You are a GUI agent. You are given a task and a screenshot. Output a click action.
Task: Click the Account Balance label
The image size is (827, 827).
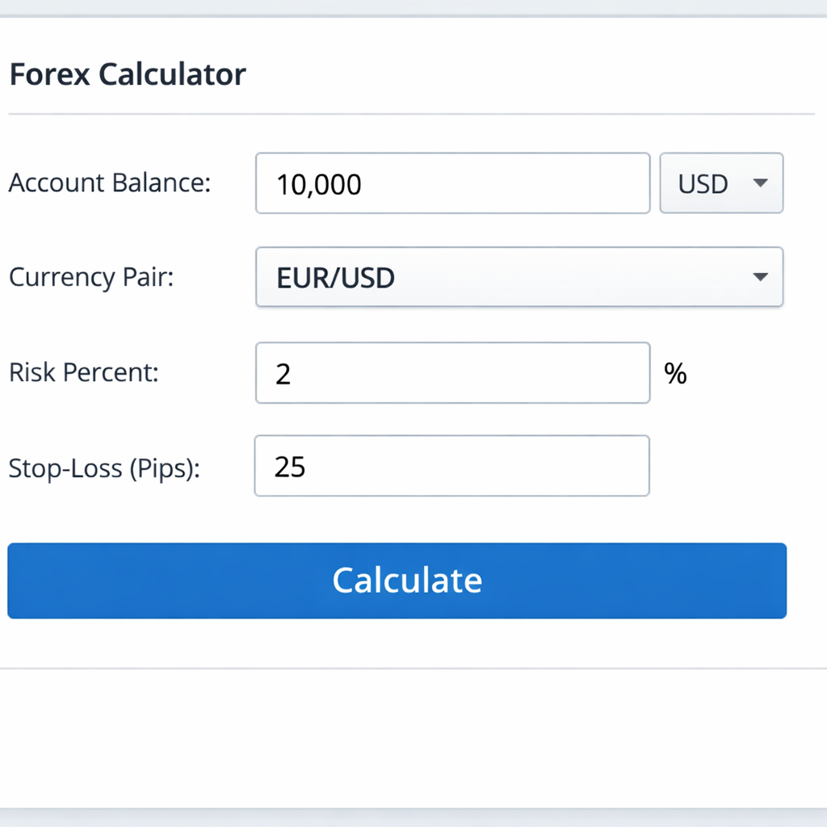(x=108, y=183)
